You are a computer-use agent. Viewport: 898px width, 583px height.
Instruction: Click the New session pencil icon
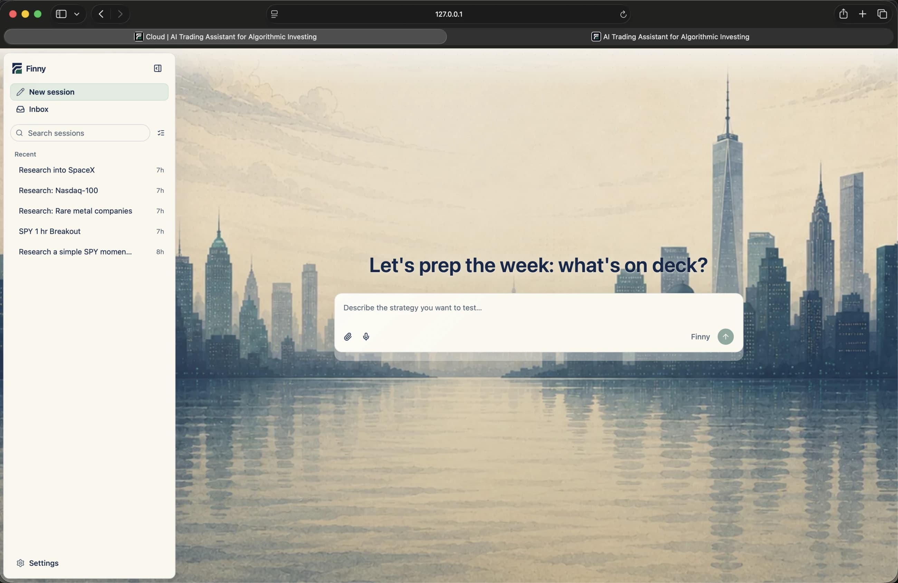(20, 92)
